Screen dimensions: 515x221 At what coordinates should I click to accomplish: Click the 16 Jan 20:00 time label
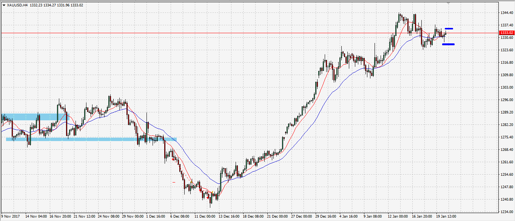pyautogui.click(x=422, y=217)
